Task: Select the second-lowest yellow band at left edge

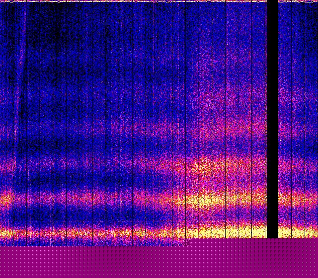Action: click(4, 200)
